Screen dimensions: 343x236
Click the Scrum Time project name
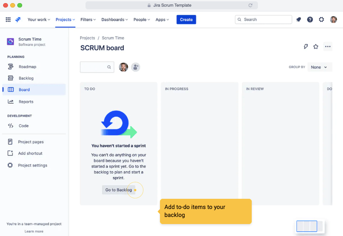point(30,39)
